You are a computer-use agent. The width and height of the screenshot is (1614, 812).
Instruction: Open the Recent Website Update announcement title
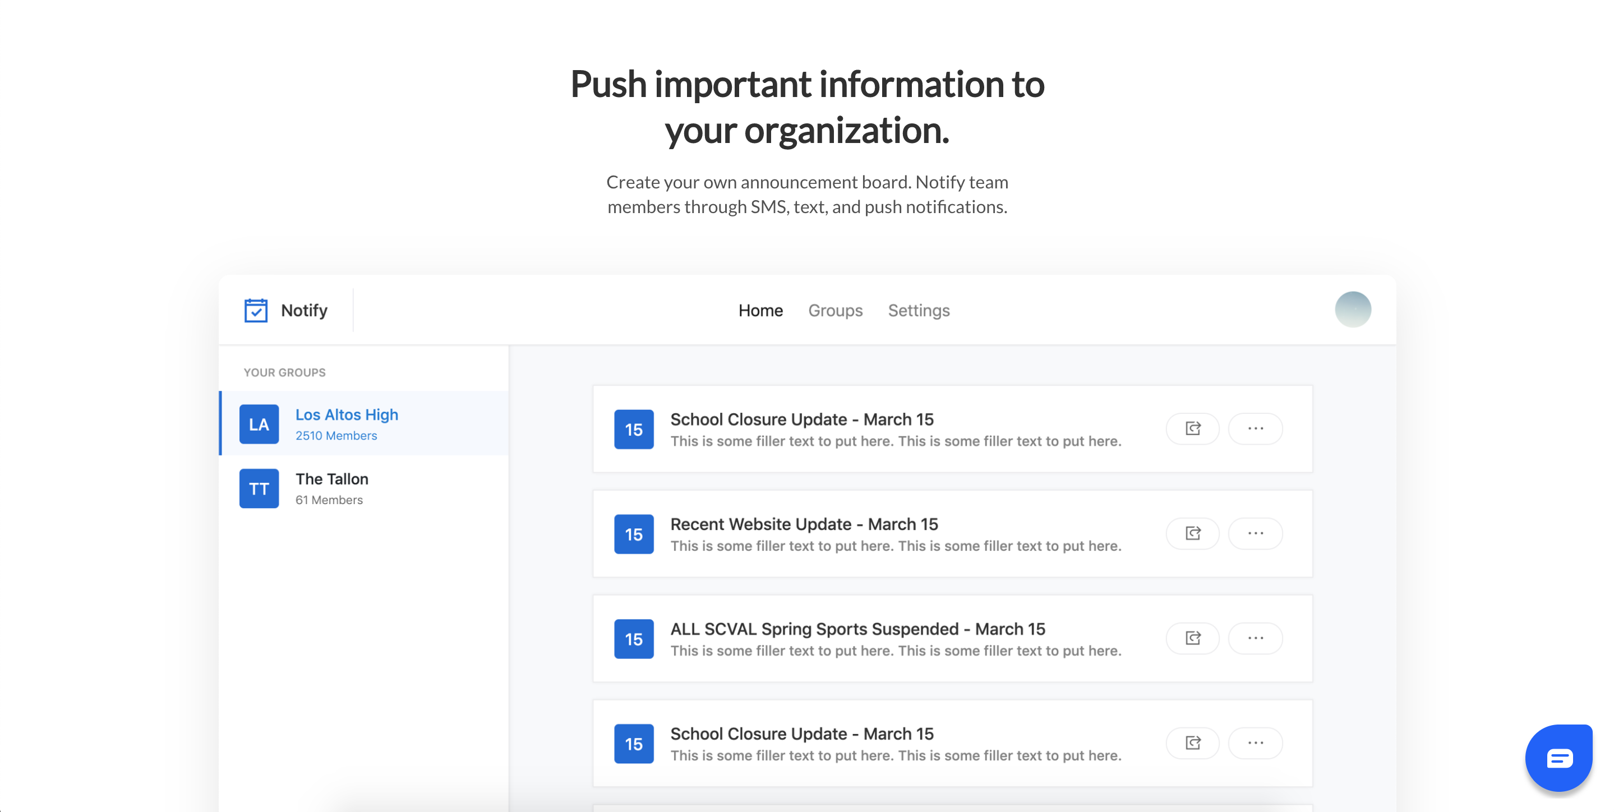click(804, 524)
